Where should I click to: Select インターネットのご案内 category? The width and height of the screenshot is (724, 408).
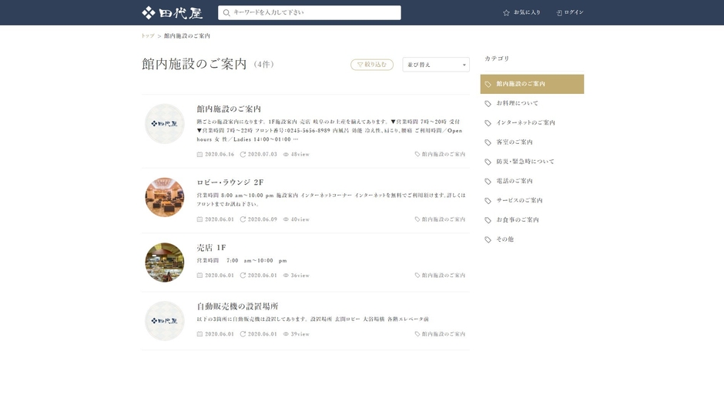coord(525,122)
